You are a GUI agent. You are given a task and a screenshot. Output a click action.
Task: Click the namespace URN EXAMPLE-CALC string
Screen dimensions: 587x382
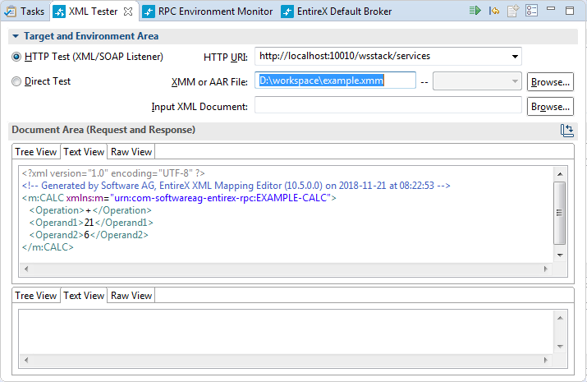coord(222,198)
